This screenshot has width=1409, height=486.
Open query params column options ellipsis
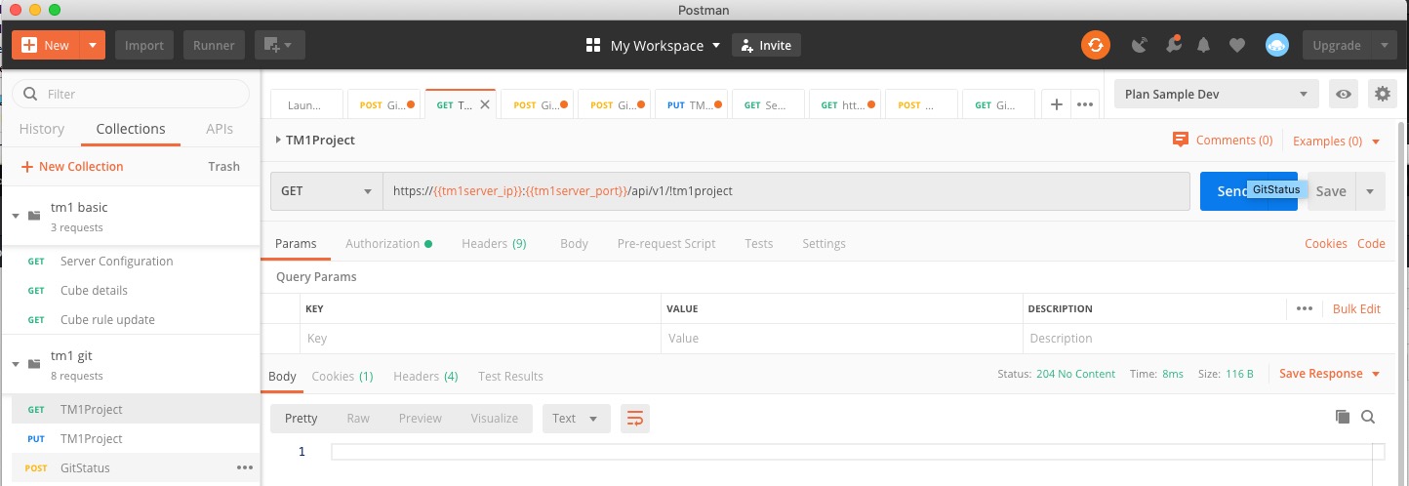1305,308
